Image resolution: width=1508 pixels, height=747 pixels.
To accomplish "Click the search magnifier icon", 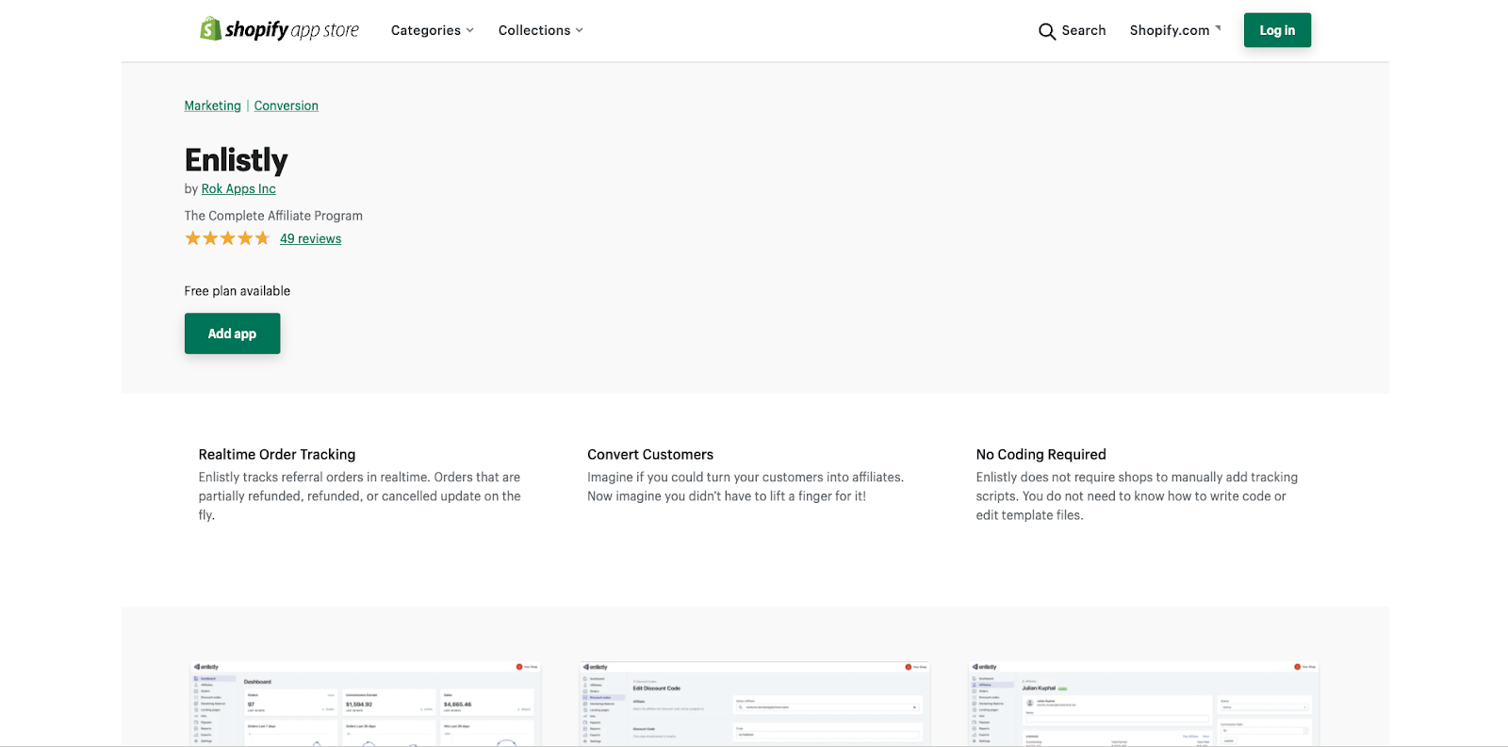I will (1047, 31).
